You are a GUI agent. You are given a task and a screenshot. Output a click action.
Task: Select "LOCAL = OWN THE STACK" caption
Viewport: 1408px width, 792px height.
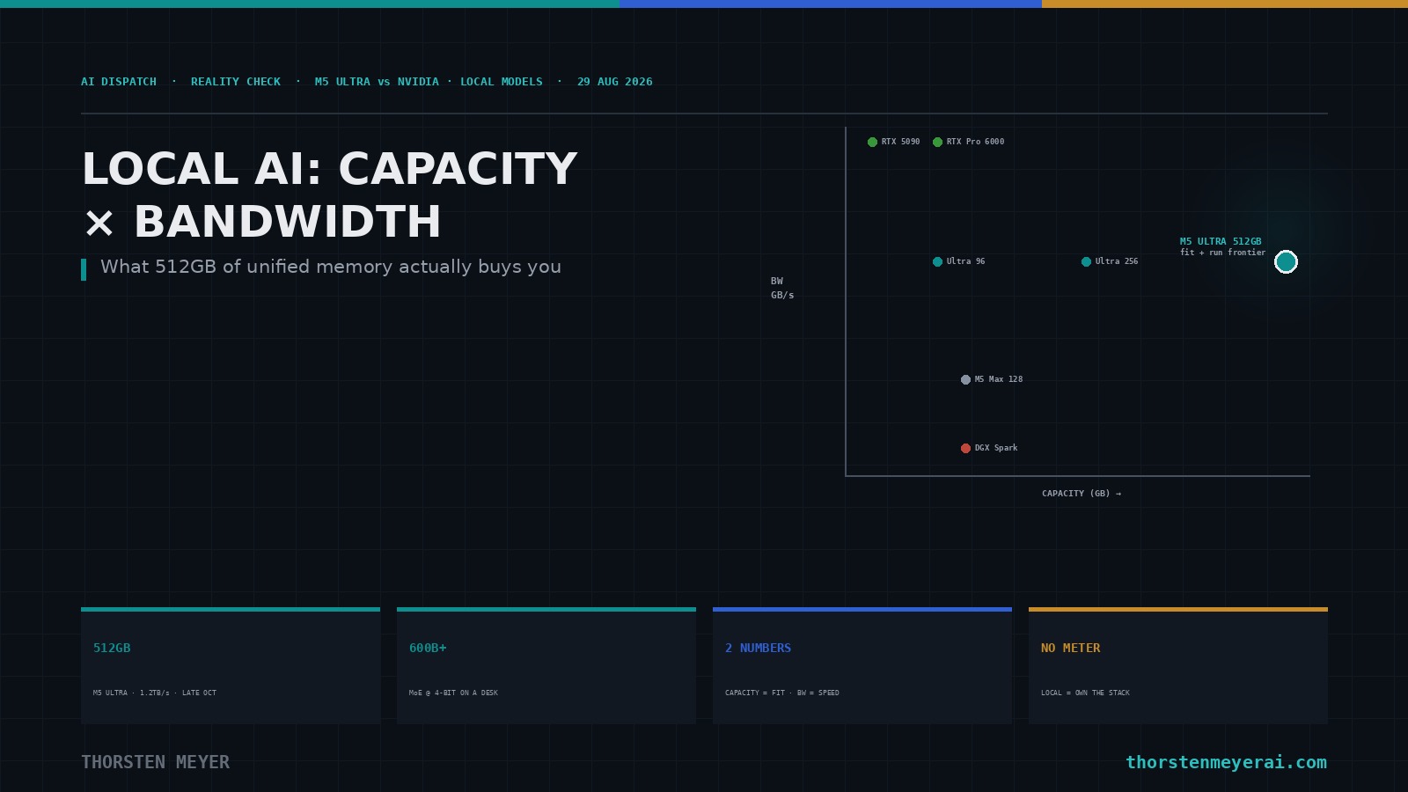1085,693
